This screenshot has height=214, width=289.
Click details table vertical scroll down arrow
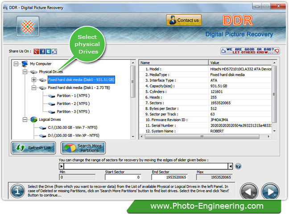click(274, 131)
